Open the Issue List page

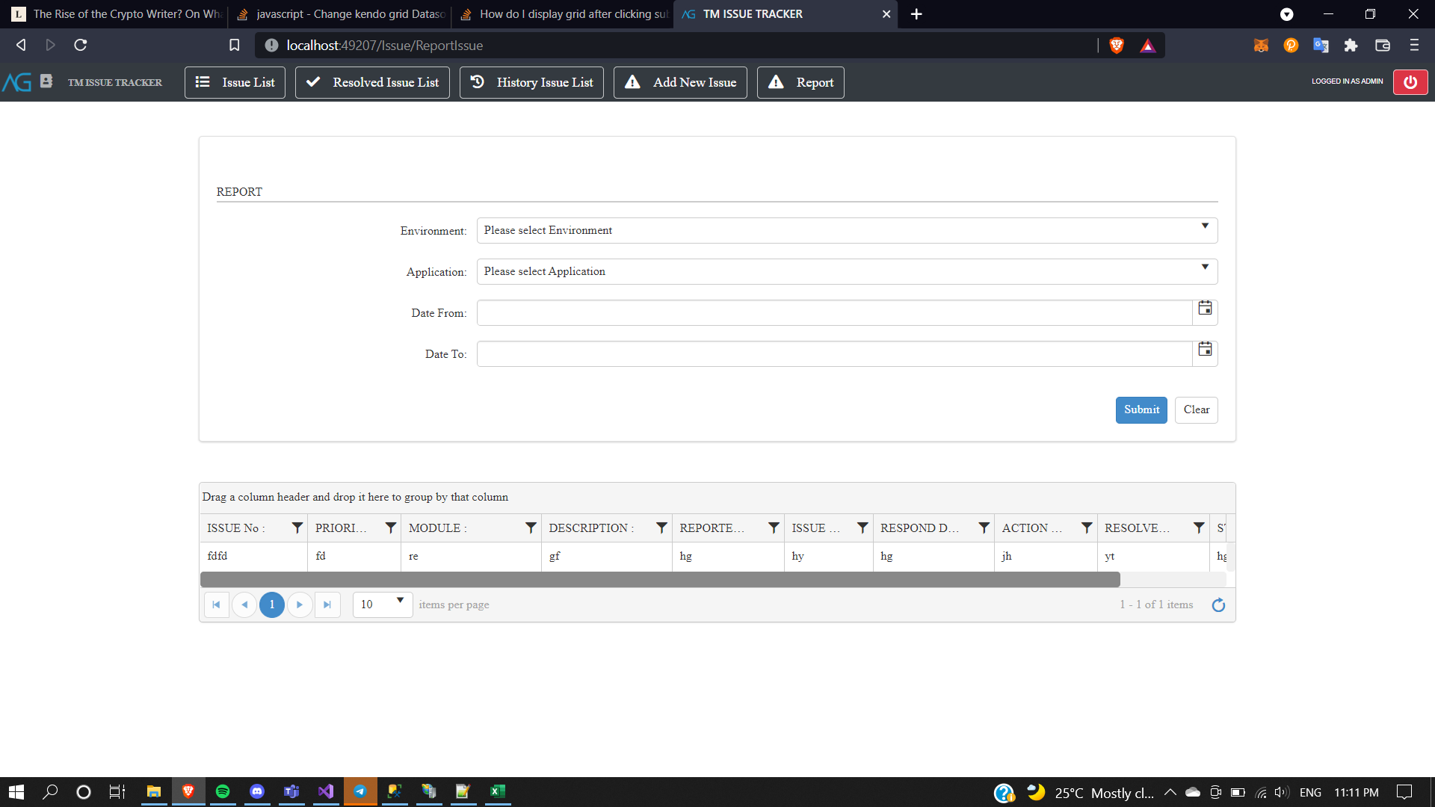(235, 82)
